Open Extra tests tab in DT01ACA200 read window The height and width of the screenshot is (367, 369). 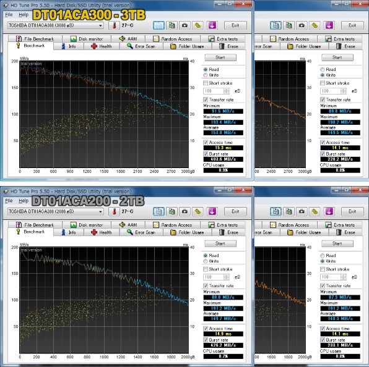(x=223, y=225)
